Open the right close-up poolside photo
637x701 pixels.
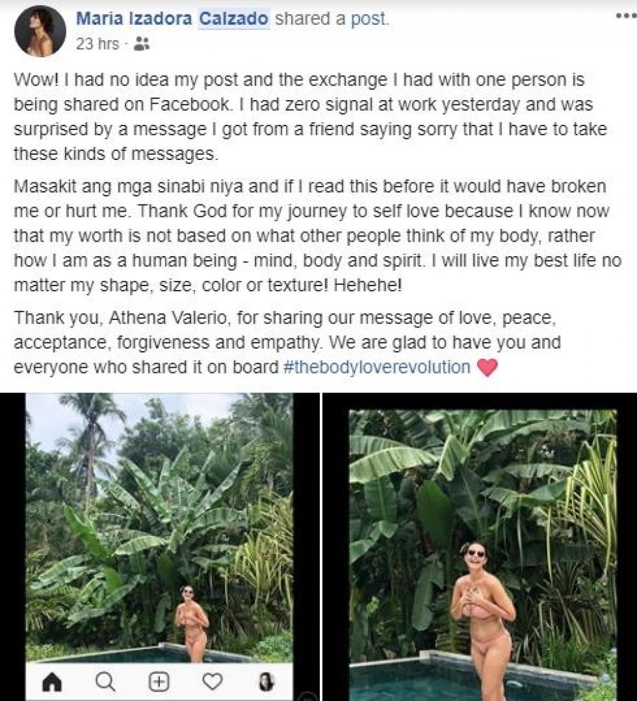482,548
